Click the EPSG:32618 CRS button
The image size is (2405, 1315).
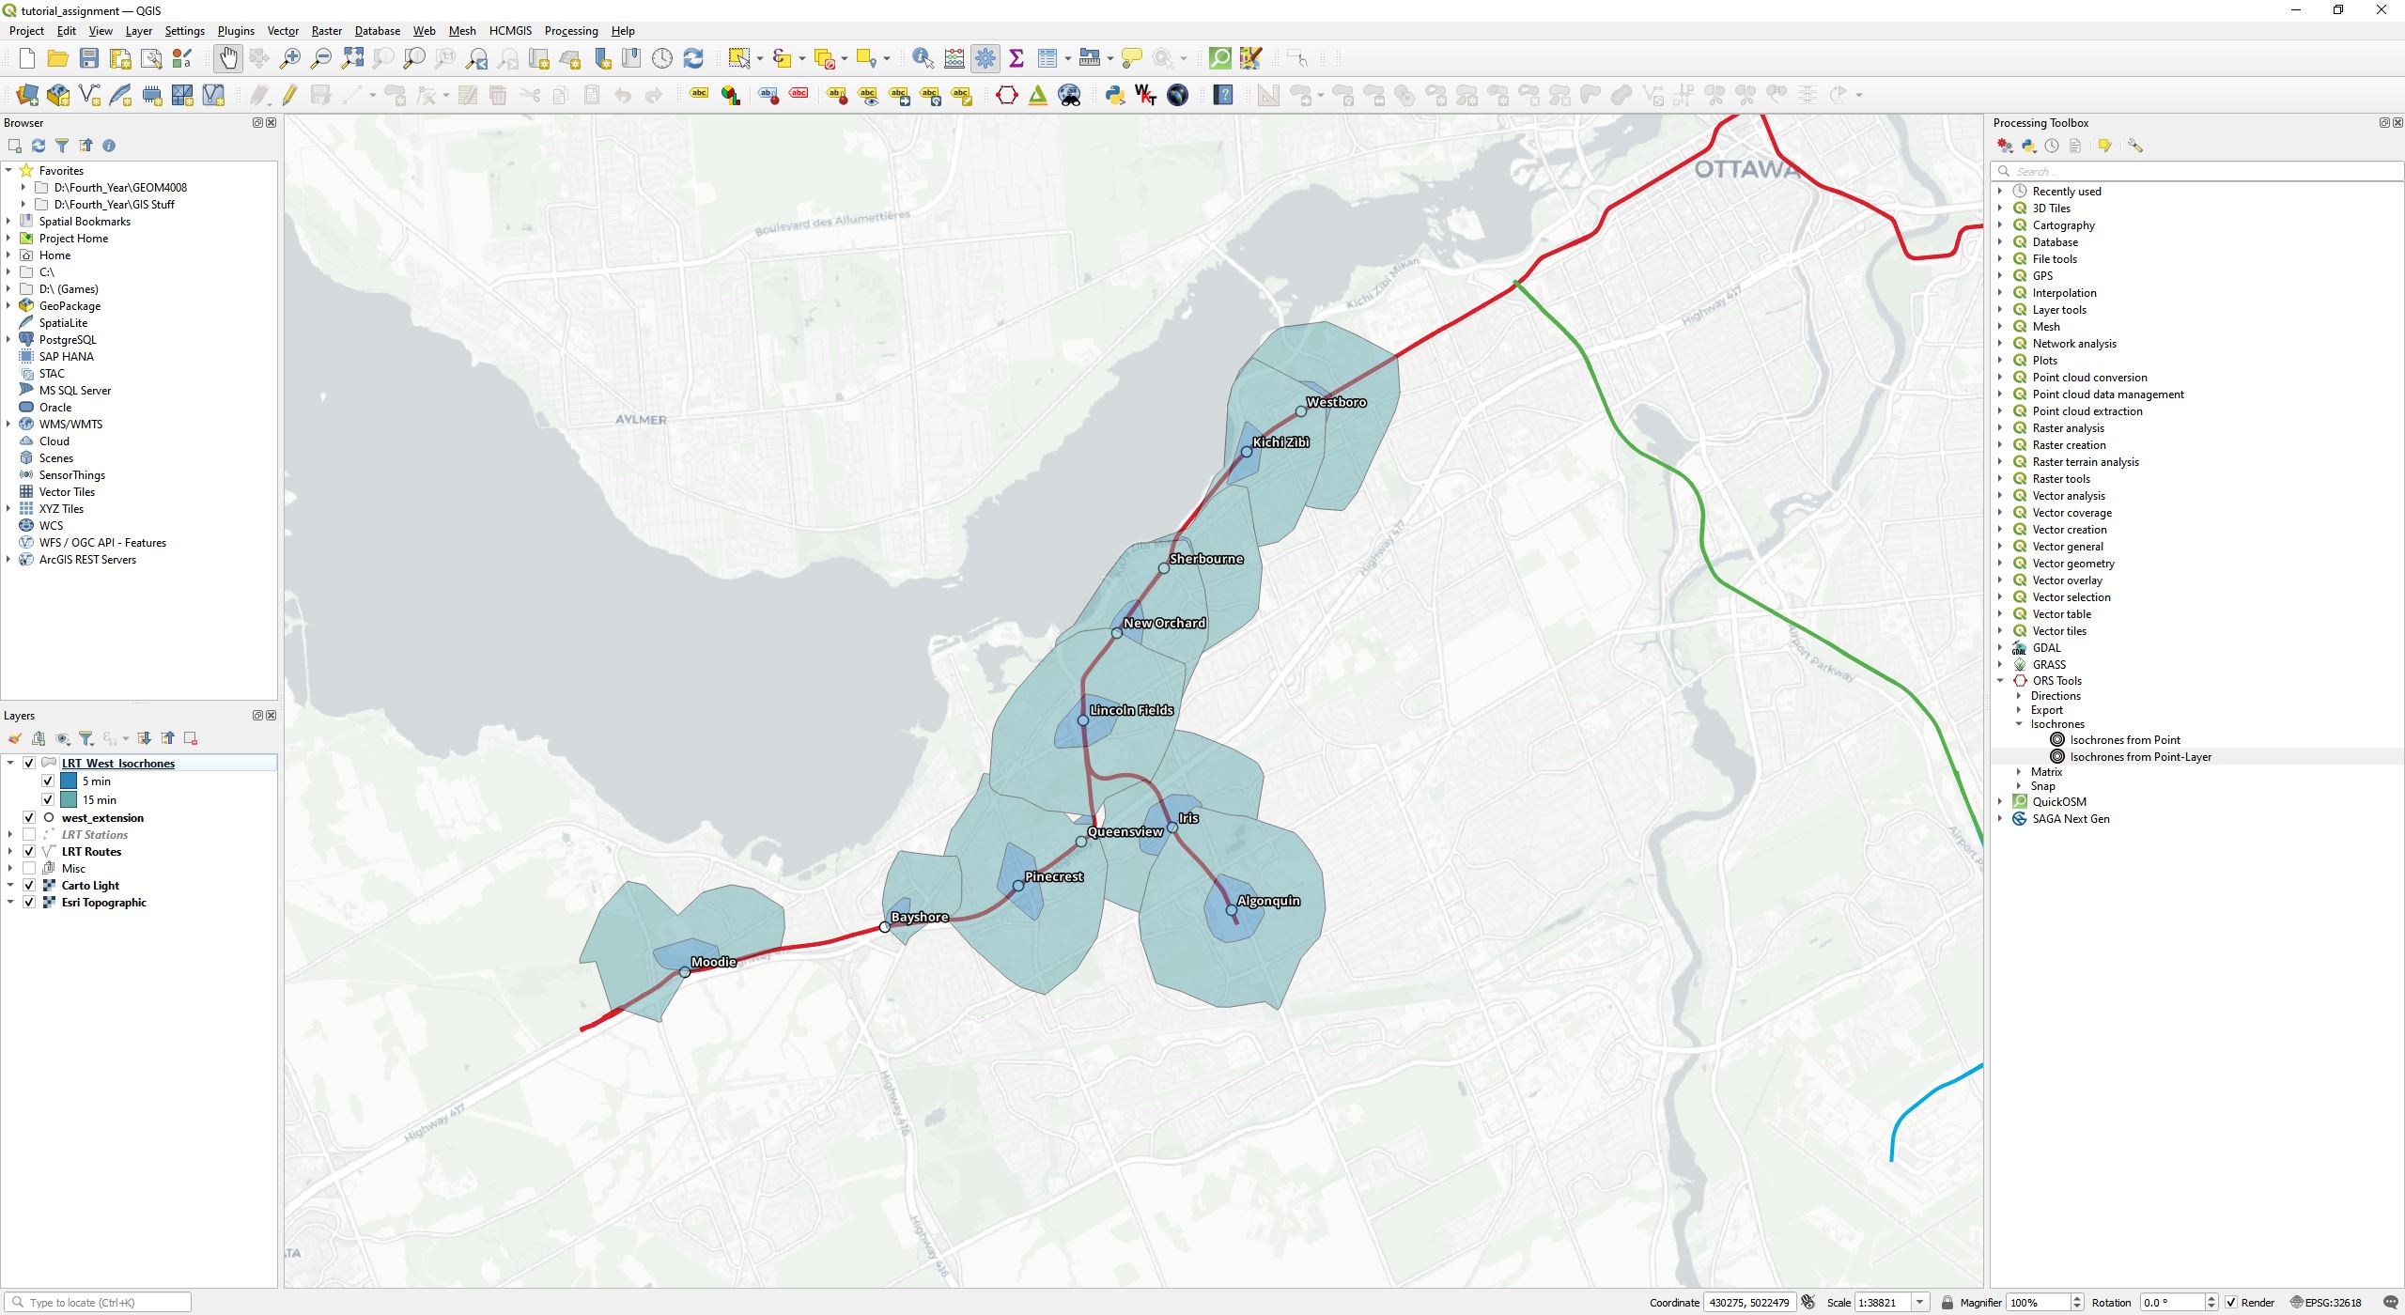(2327, 1303)
